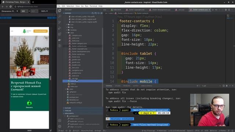Viewport: 235px width, 132px height.
Task: Collapse the NPM SCRIPTS section
Action: 83,113
